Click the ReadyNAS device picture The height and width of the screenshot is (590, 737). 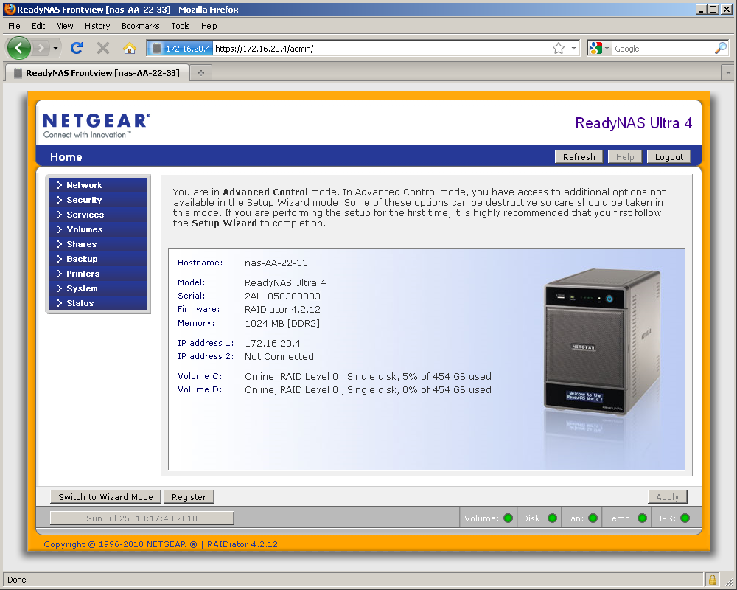click(x=603, y=342)
